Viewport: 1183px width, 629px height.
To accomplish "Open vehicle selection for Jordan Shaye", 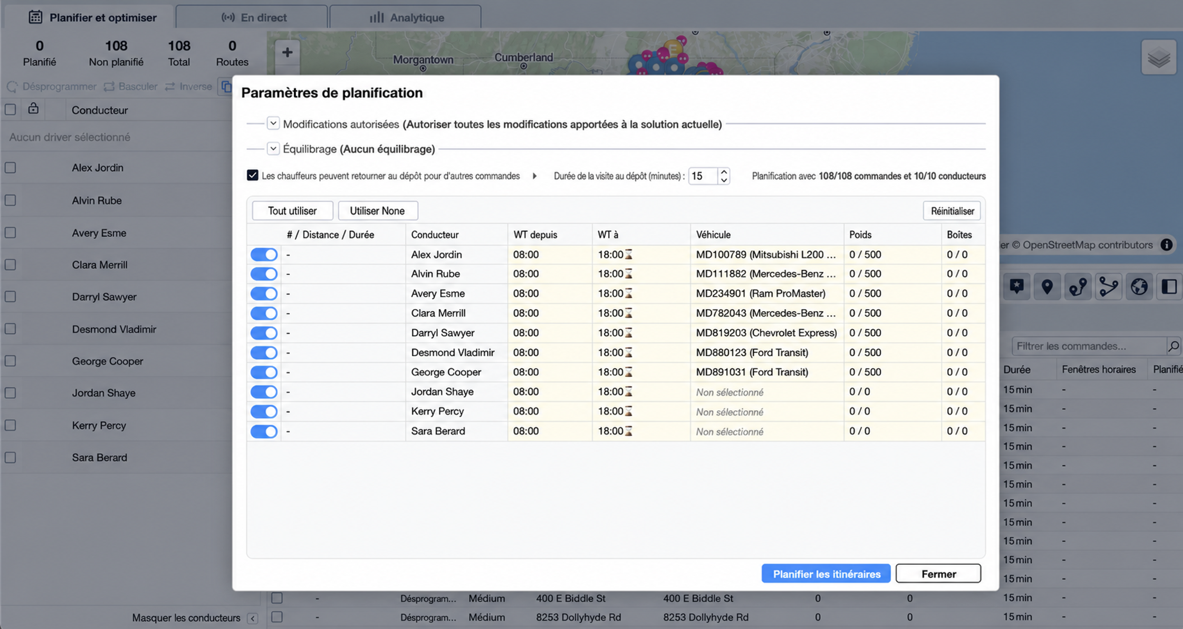I will (x=767, y=392).
